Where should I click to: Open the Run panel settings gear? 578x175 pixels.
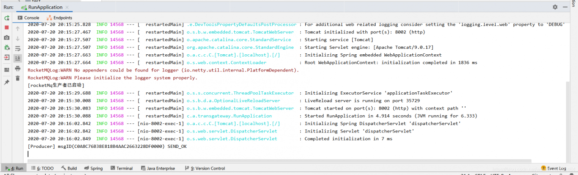pos(555,7)
